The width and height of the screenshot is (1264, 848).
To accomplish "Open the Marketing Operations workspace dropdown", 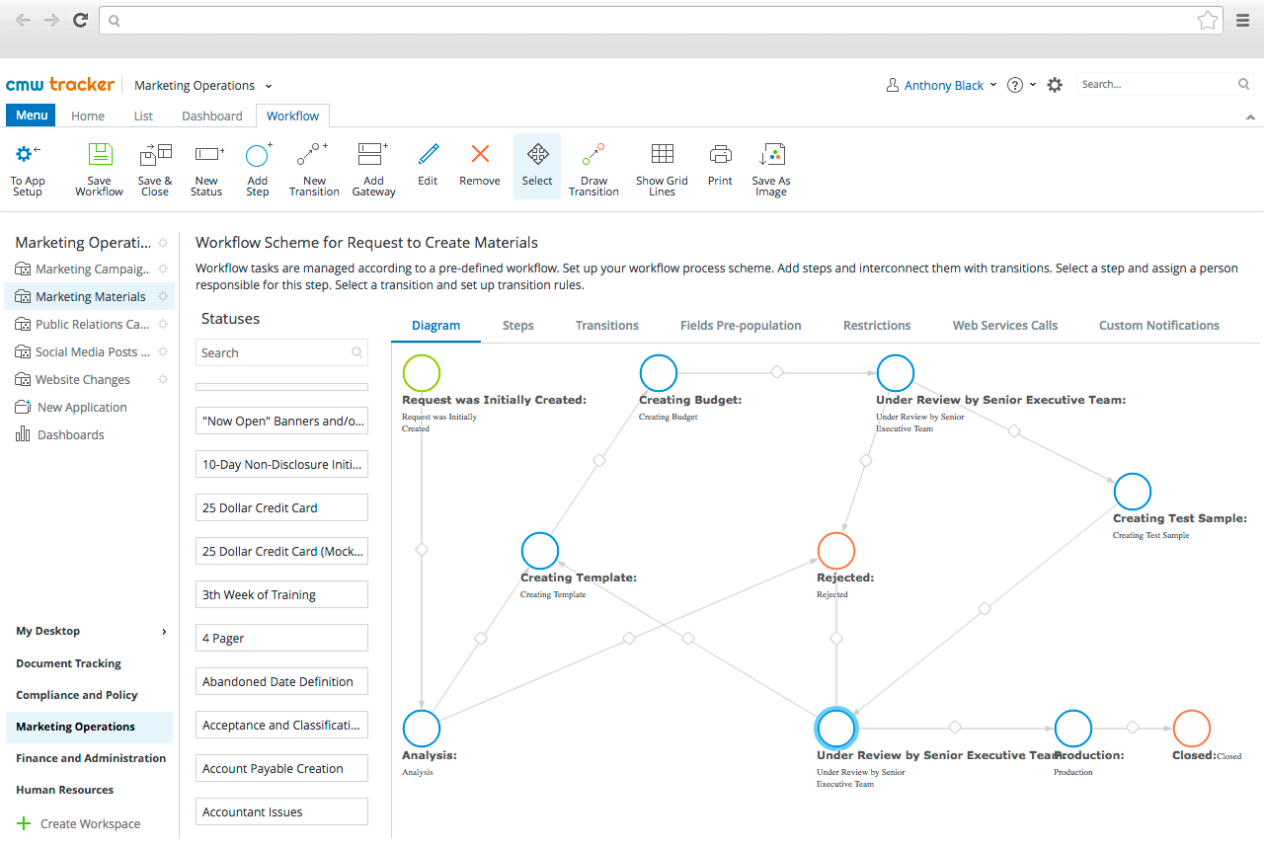I will [x=269, y=86].
